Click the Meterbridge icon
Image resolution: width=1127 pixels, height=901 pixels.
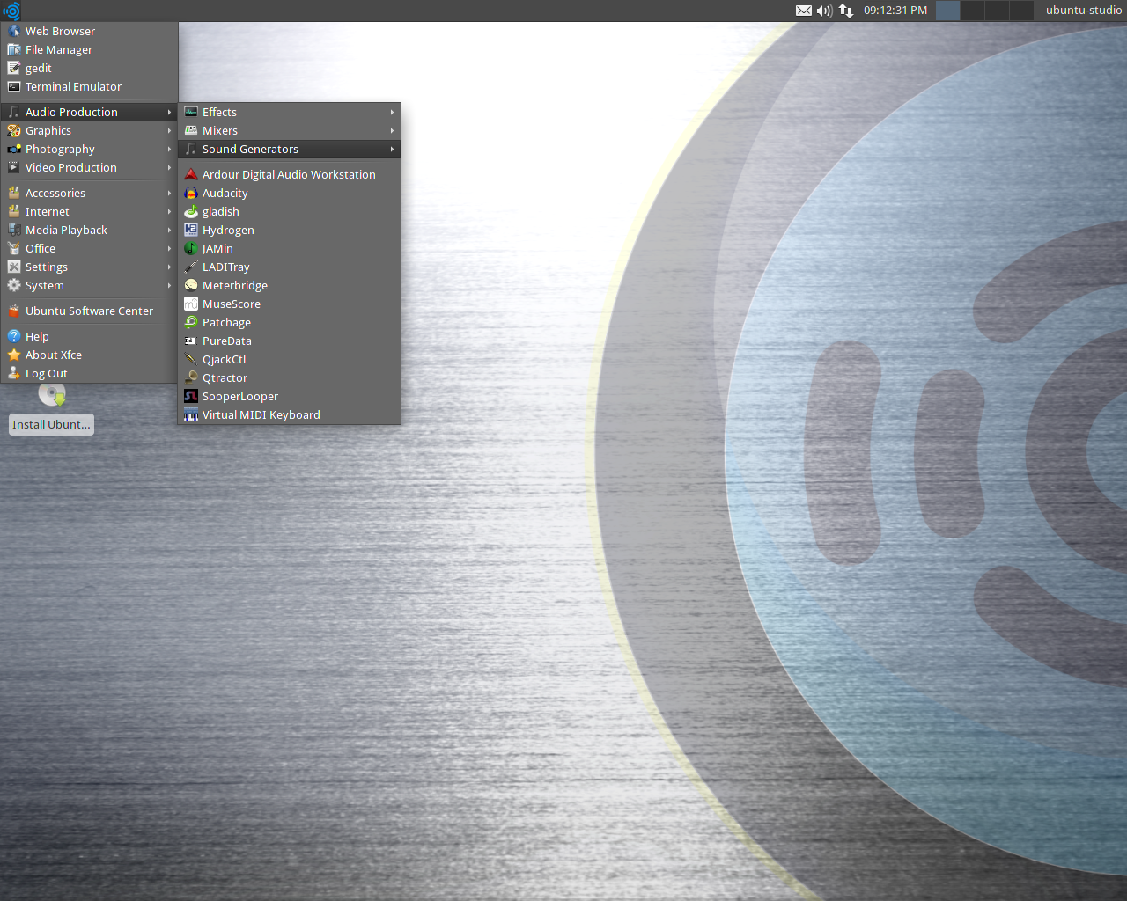(191, 285)
